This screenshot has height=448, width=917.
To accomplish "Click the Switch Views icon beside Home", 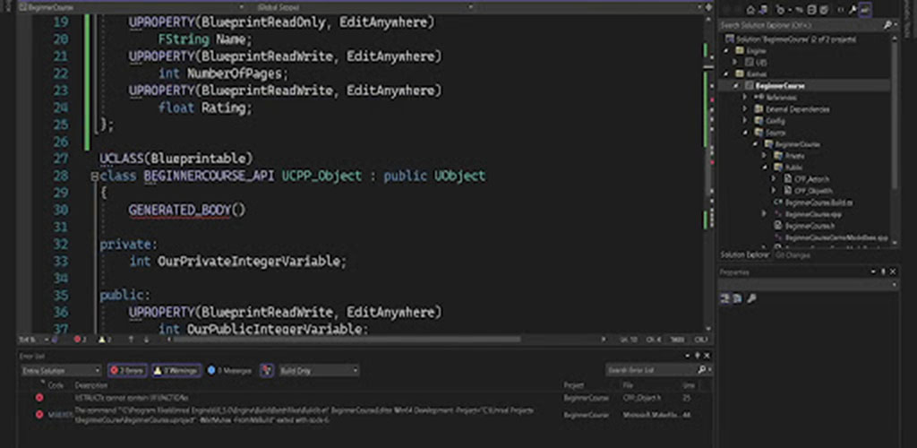I will coord(763,10).
